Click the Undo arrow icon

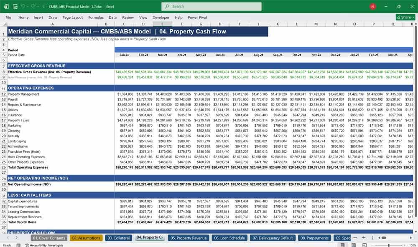click(x=23, y=6)
